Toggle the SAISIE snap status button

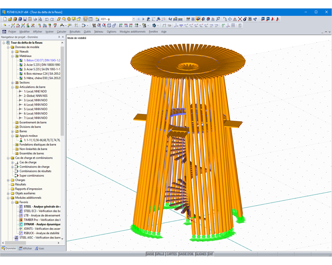point(150,254)
